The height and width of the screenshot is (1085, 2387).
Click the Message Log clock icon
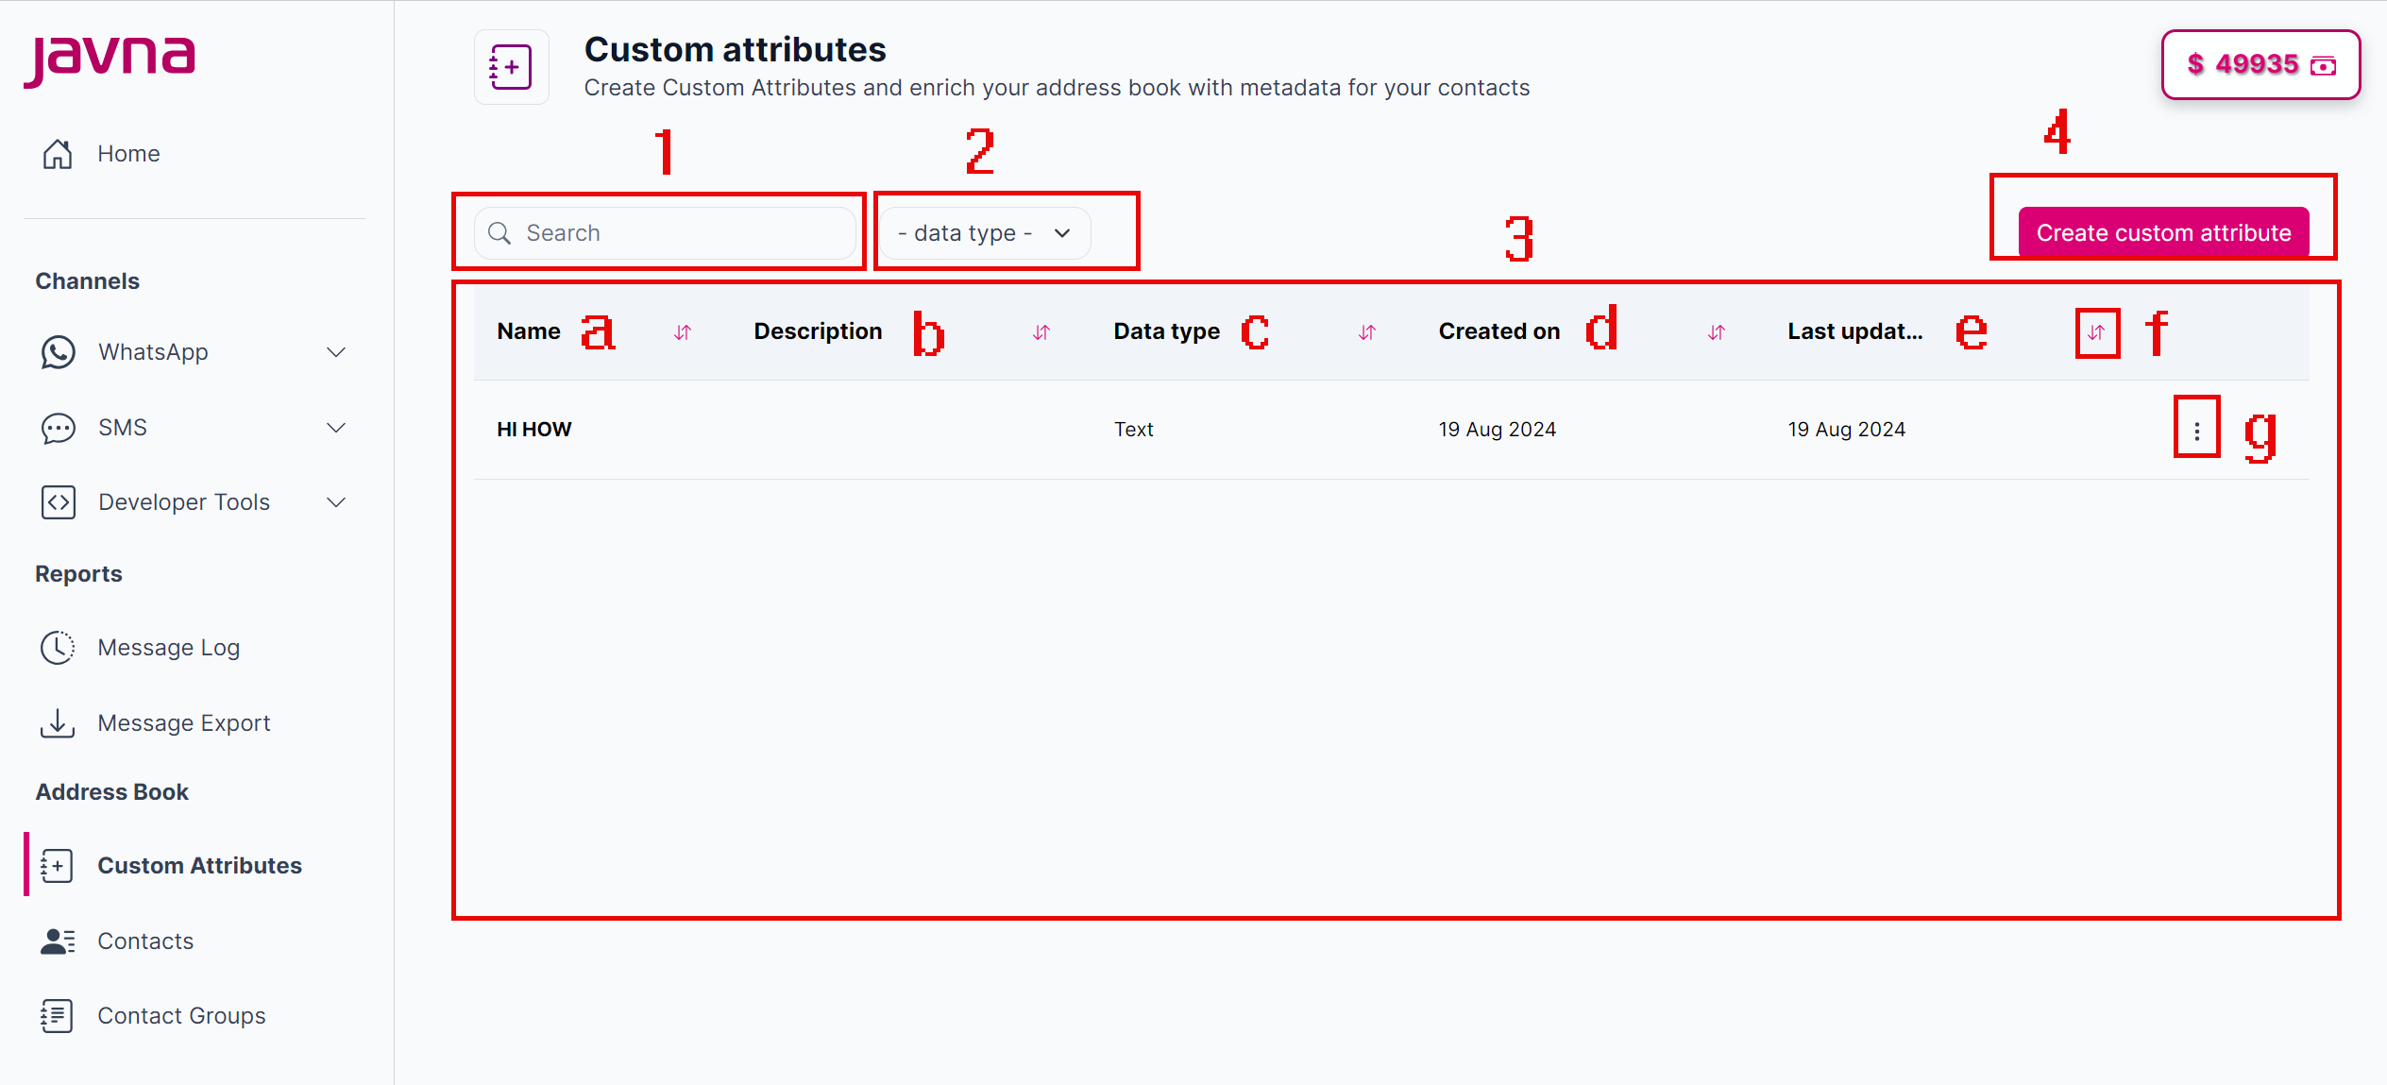58,647
